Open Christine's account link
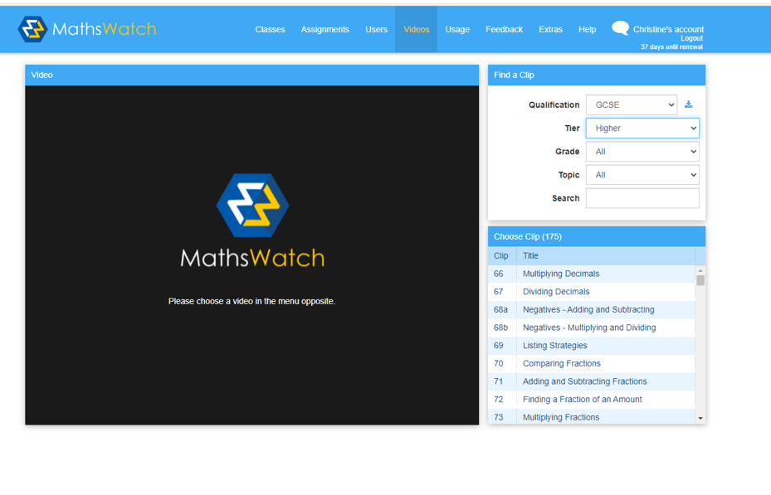Screen dimensions: 771x495 coord(668,29)
